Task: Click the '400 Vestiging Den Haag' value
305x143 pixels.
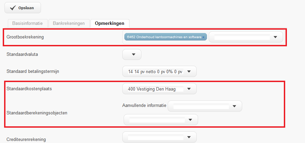Action: coord(152,89)
